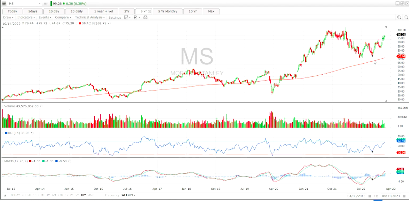Switch to the Today tab

12,11
